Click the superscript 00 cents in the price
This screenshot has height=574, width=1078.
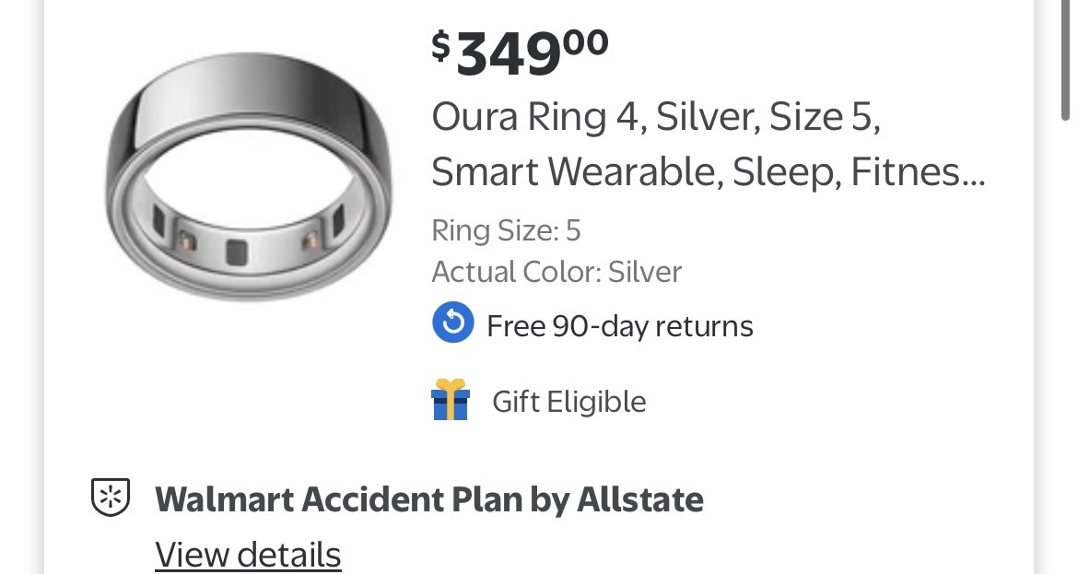pos(586,42)
